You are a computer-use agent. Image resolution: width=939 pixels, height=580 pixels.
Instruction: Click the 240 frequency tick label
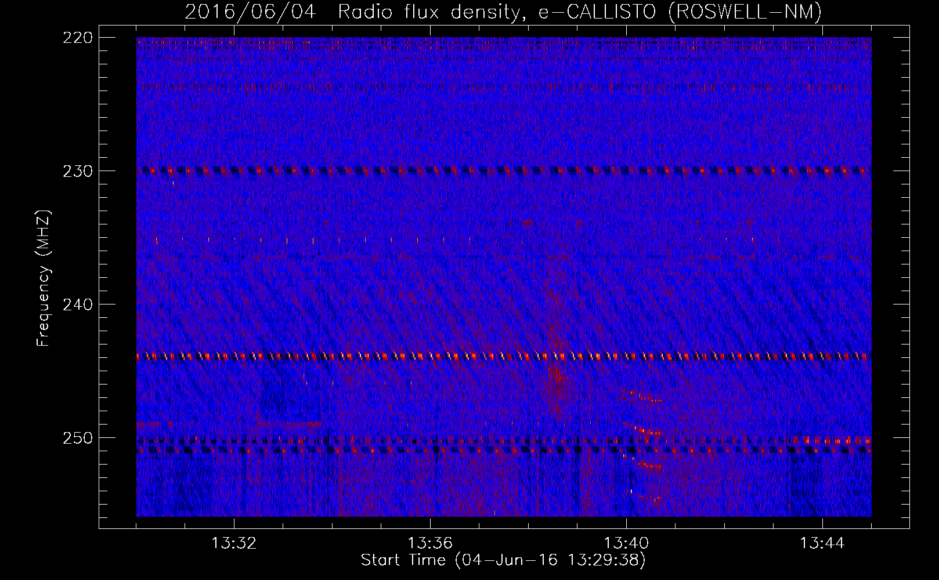(x=77, y=304)
